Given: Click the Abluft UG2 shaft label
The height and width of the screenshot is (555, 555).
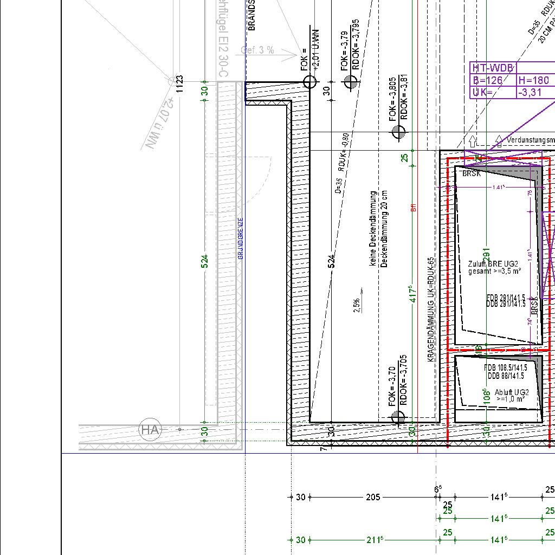Looking at the screenshot, I should click(511, 392).
